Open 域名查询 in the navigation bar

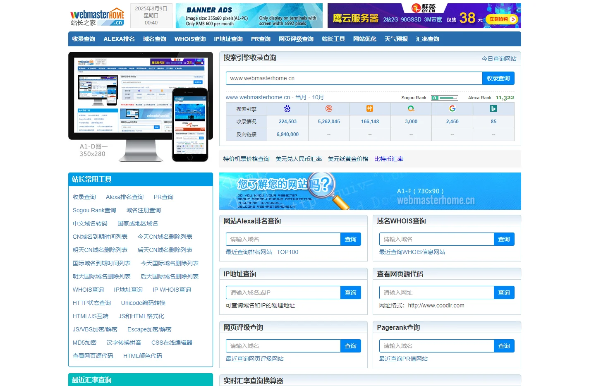click(x=155, y=39)
